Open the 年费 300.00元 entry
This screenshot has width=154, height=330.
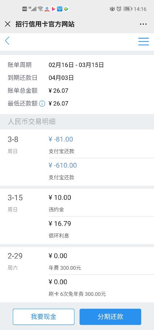pyautogui.click(x=101, y=261)
